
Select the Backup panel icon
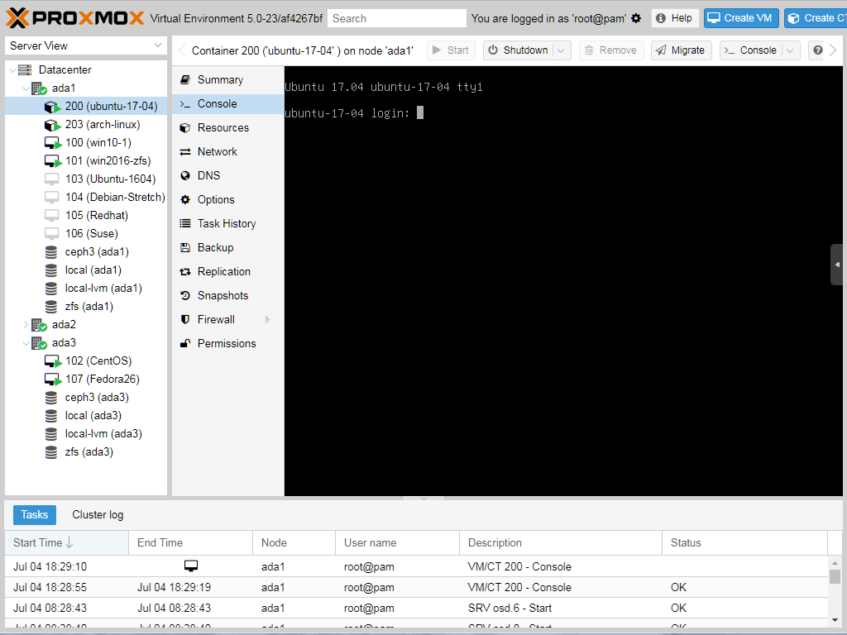186,247
